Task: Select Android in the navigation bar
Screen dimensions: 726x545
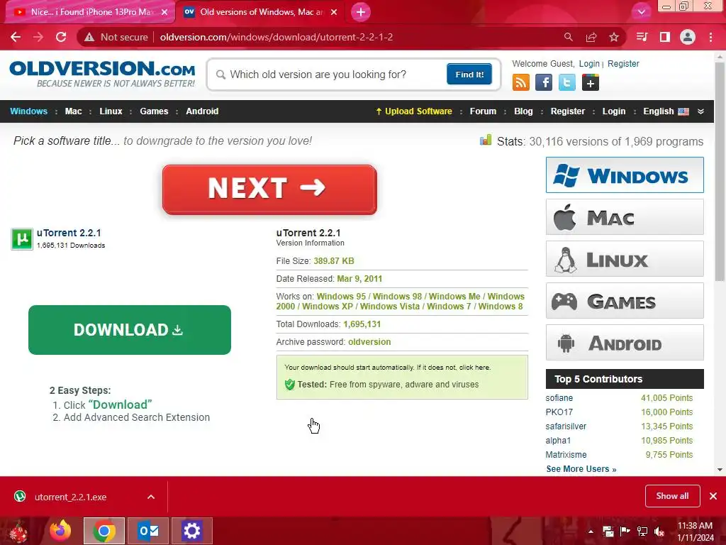Action: click(x=202, y=111)
